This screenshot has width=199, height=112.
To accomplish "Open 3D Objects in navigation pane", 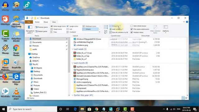I will [38, 68].
